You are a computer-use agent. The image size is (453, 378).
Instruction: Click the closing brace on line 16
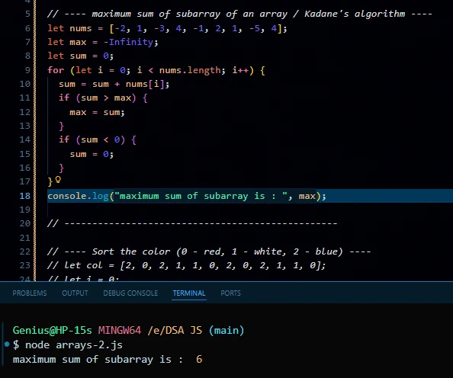point(61,168)
